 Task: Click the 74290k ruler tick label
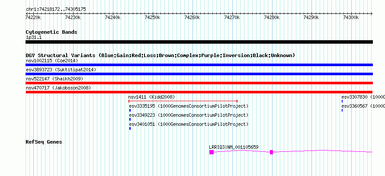pyautogui.click(x=311, y=17)
